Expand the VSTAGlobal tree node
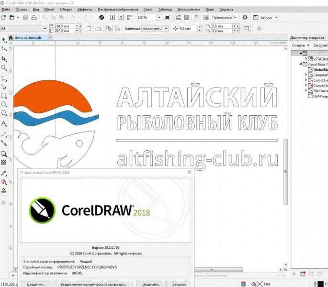 click(306, 58)
